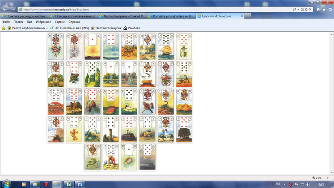
Task: Select card 35 Anchor
Action: click(184, 74)
